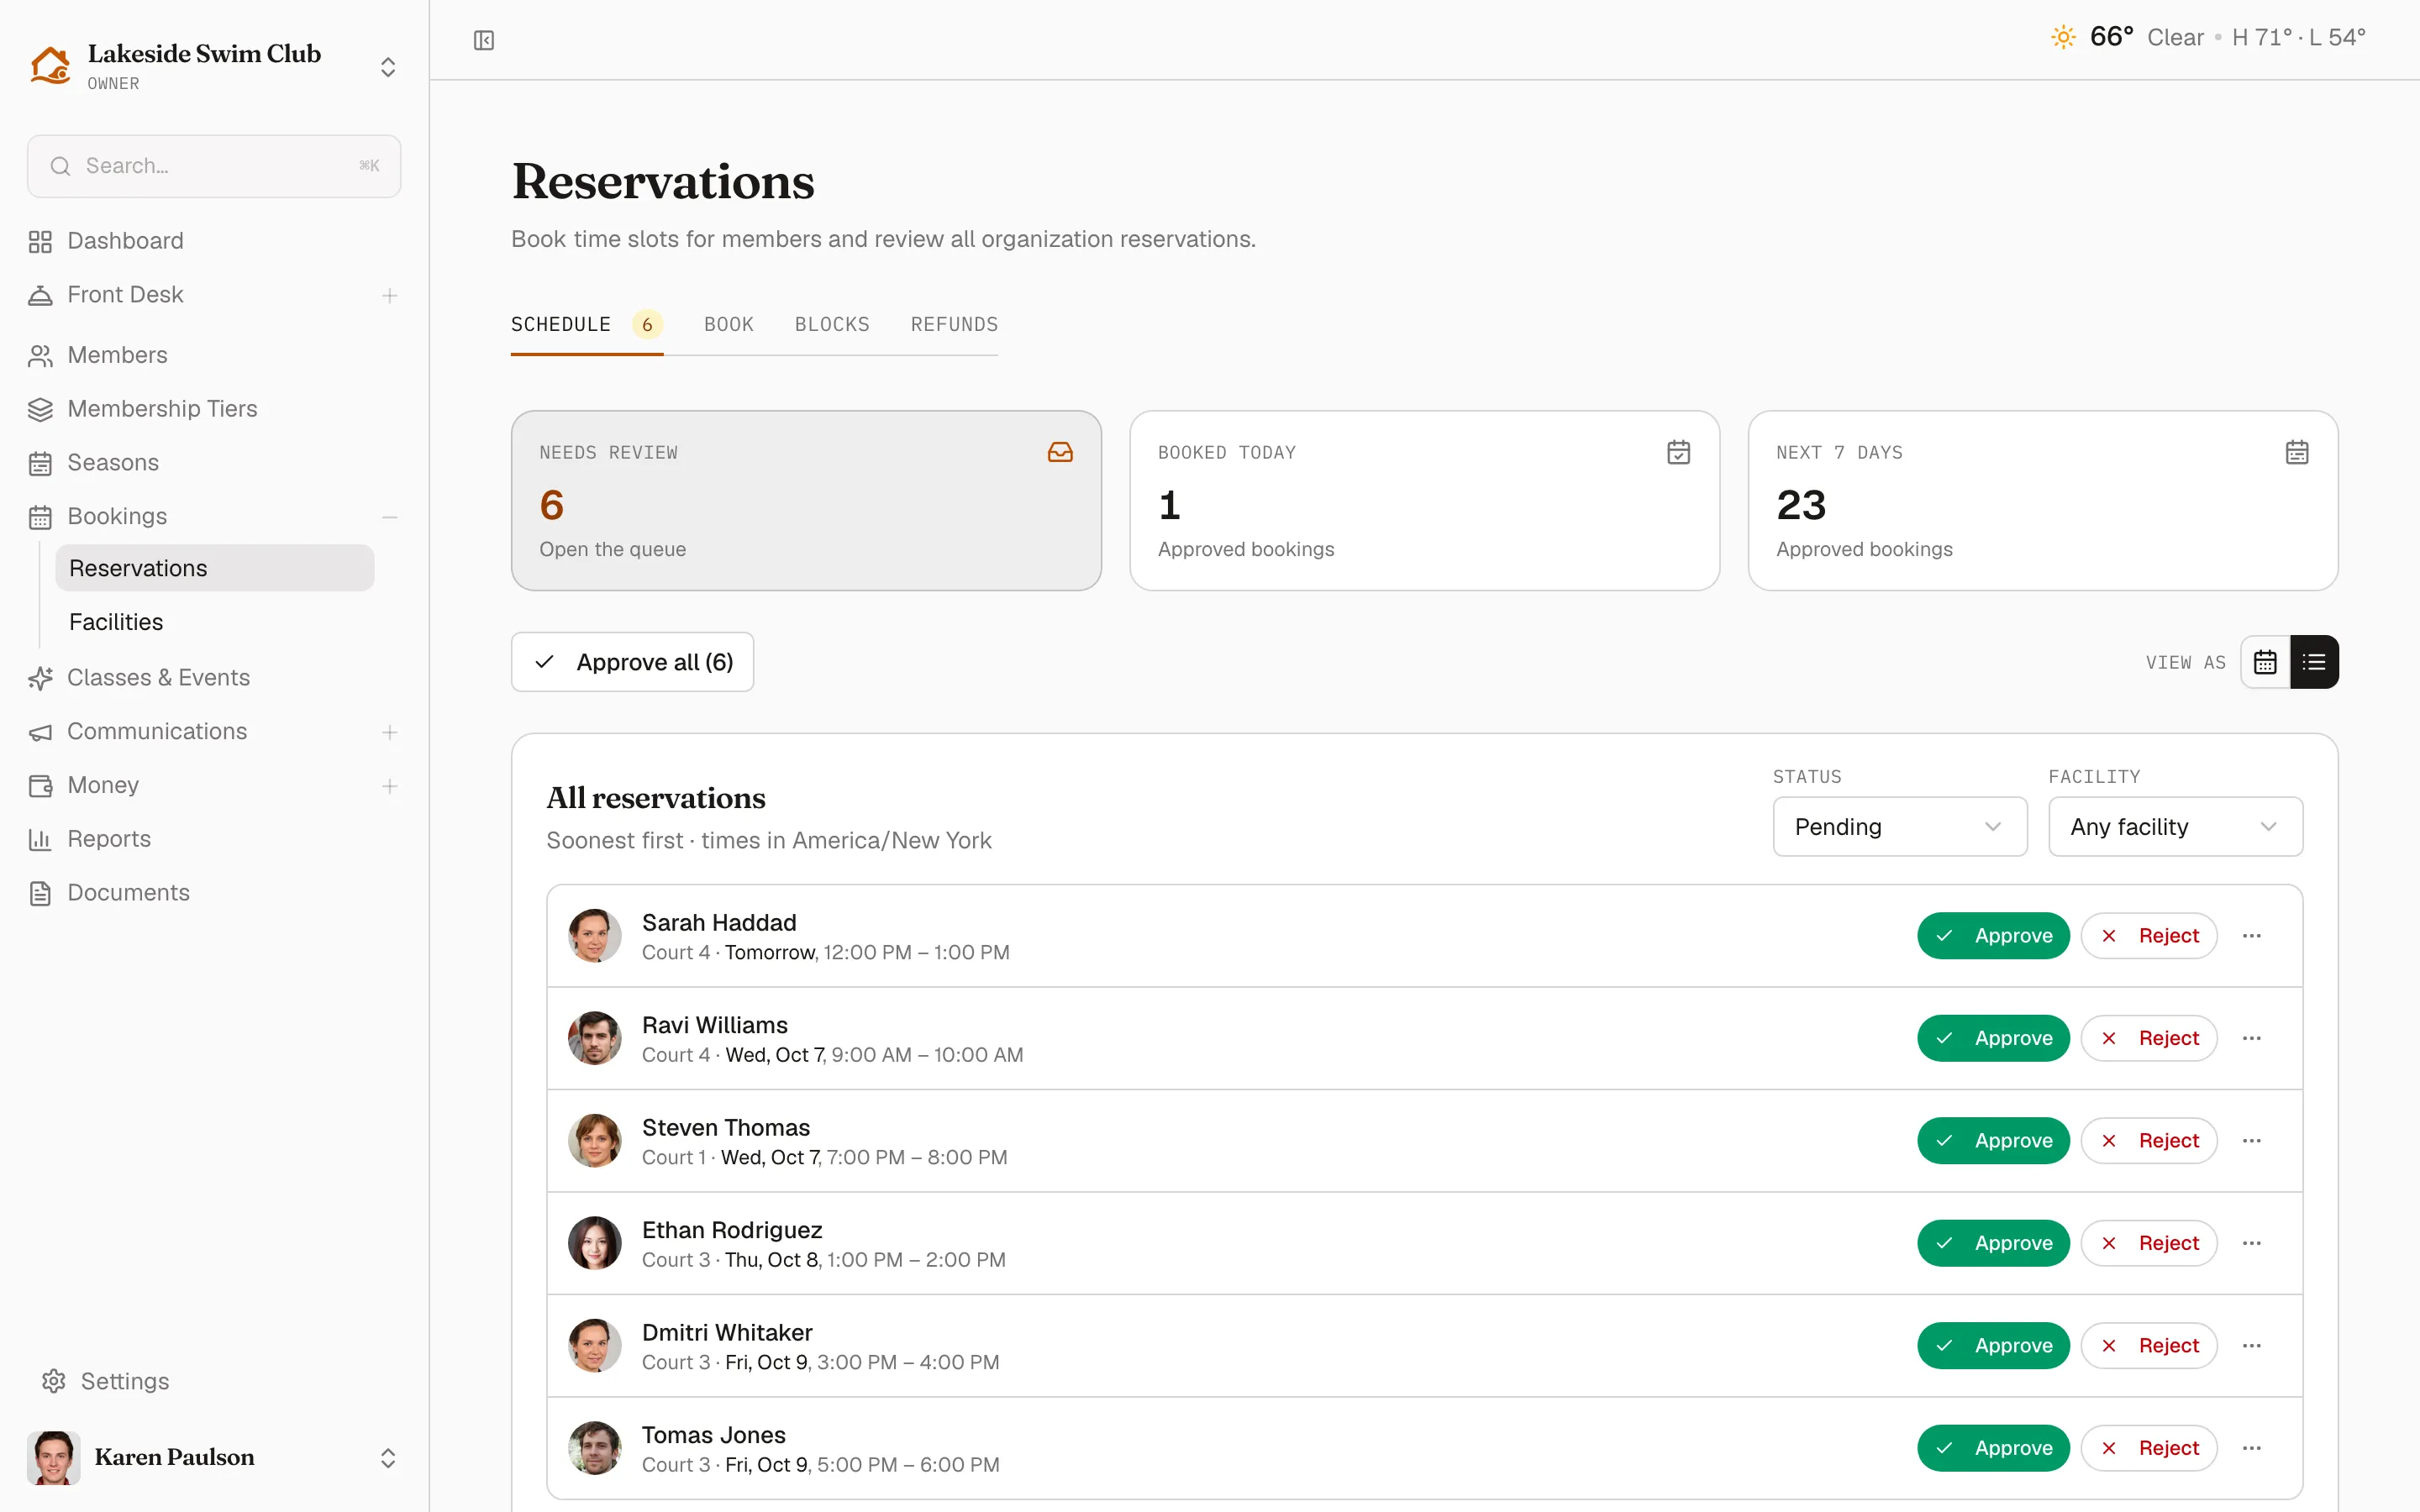The height and width of the screenshot is (1512, 2420).
Task: Open more options for Ethan Rodriguez
Action: pos(2252,1243)
